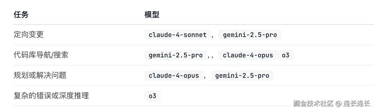The width and height of the screenshot is (374, 111).
Task: Select the 定向变更 task cell
Action: pyautogui.click(x=29, y=35)
